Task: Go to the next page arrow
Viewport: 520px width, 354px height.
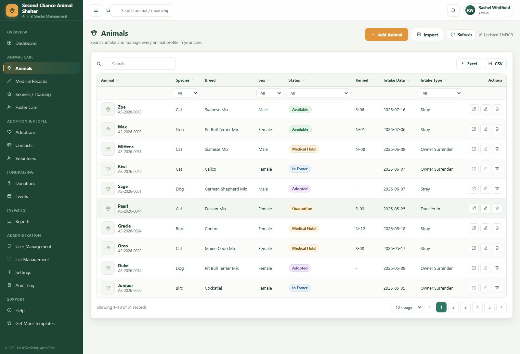Action: [501, 307]
